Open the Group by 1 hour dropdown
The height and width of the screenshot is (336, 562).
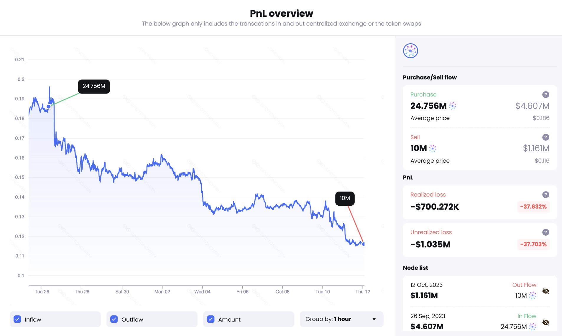pos(341,319)
